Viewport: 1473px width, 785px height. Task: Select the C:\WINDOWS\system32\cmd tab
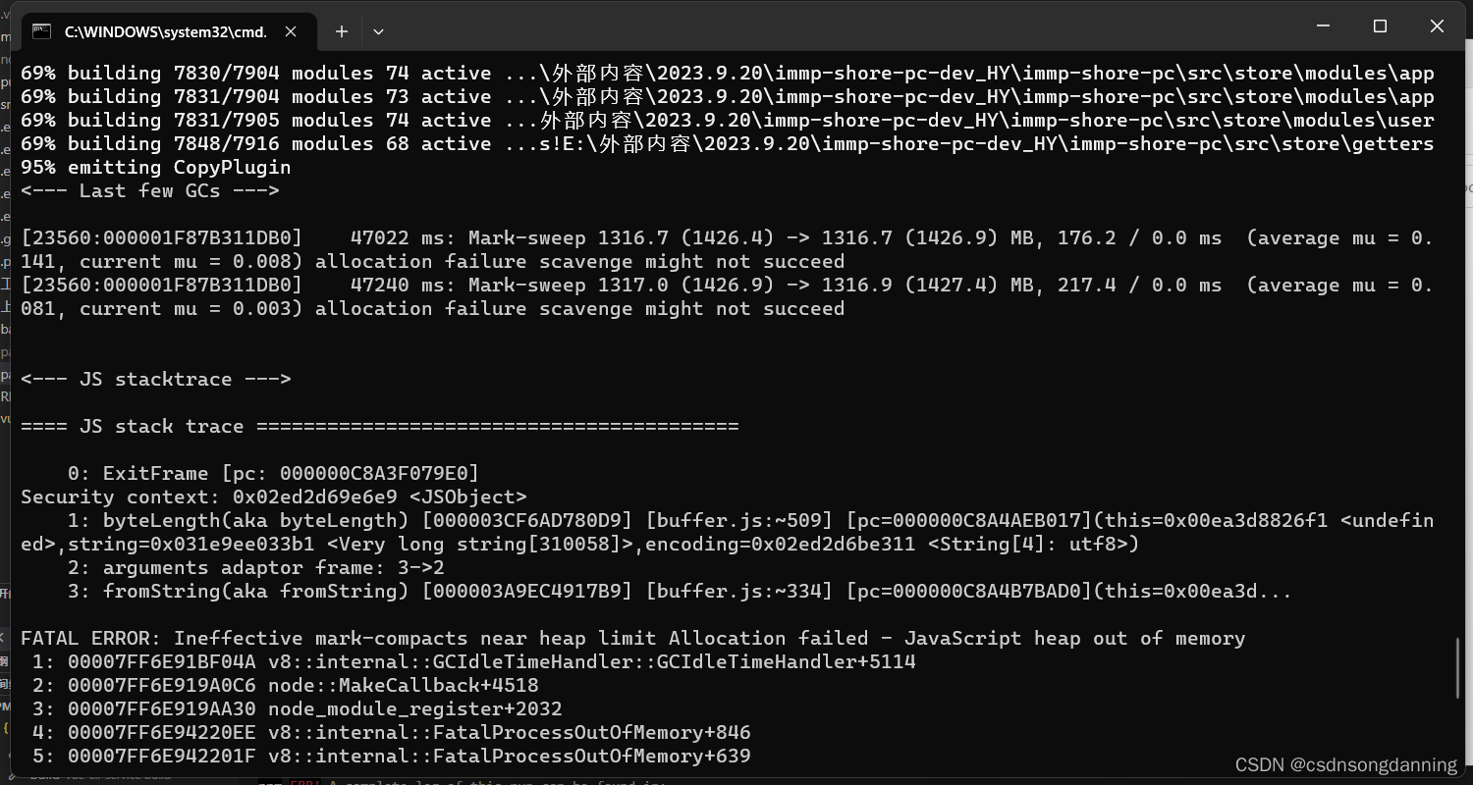pyautogui.click(x=167, y=31)
